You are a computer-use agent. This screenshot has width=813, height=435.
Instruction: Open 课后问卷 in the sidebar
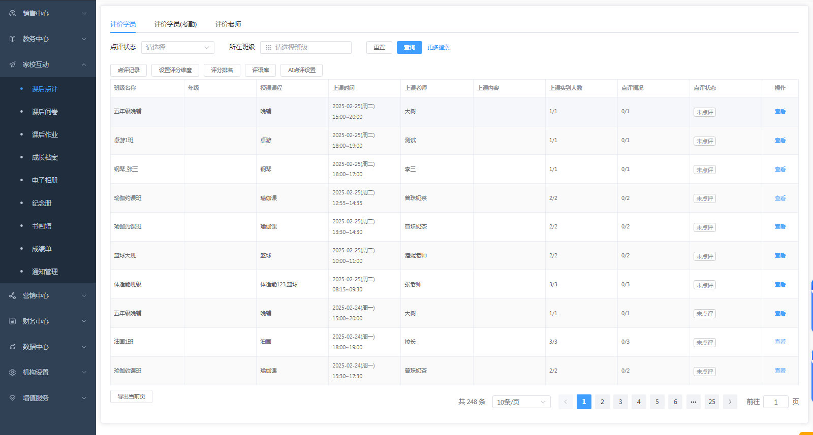point(45,112)
